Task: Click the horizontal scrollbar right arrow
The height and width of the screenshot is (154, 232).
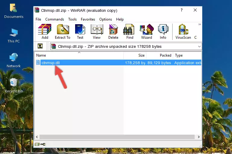Action: [199, 137]
